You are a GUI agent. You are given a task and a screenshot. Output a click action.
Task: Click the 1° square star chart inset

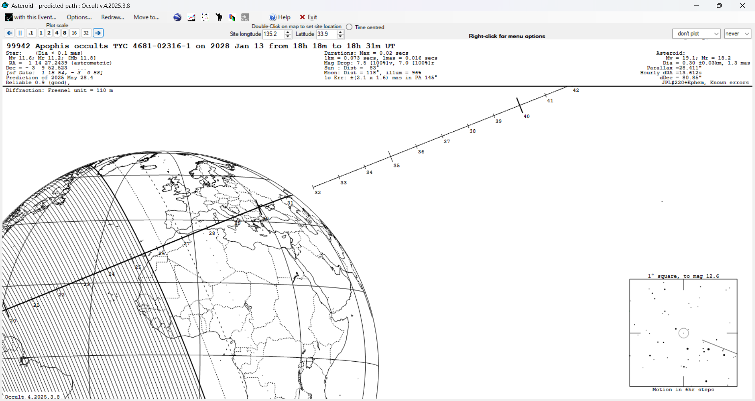coord(683,333)
